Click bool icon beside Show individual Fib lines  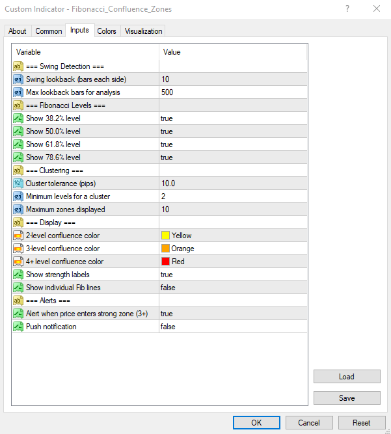pos(18,288)
